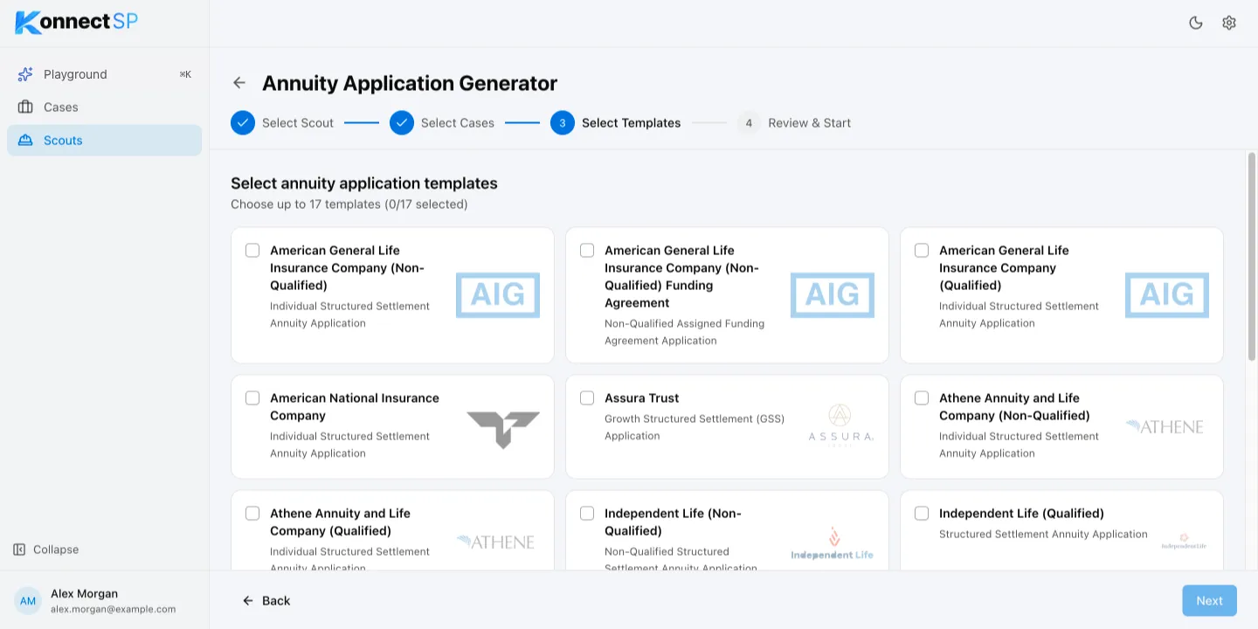Click back arrow beside Annuity Application Generator
Viewport: 1258px width, 629px height.
(x=239, y=83)
